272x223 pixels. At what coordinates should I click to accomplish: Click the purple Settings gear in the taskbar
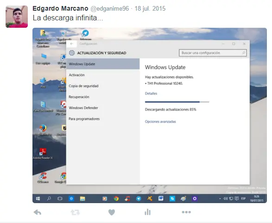[195, 198]
